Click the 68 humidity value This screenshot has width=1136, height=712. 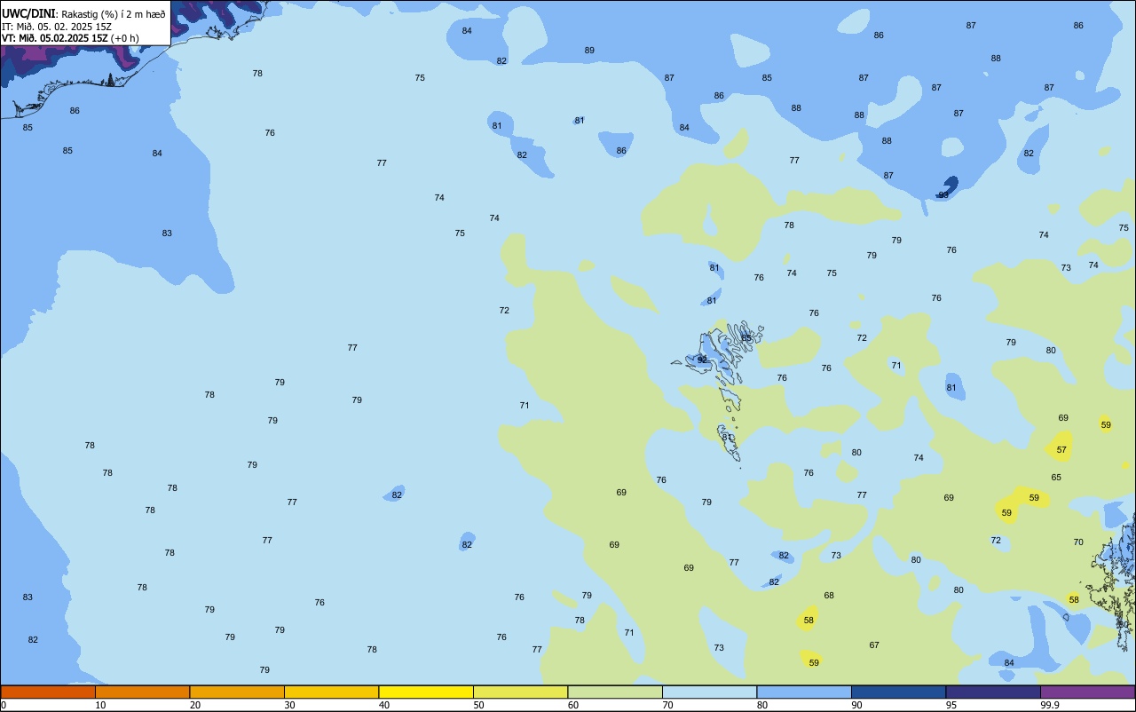click(x=829, y=596)
